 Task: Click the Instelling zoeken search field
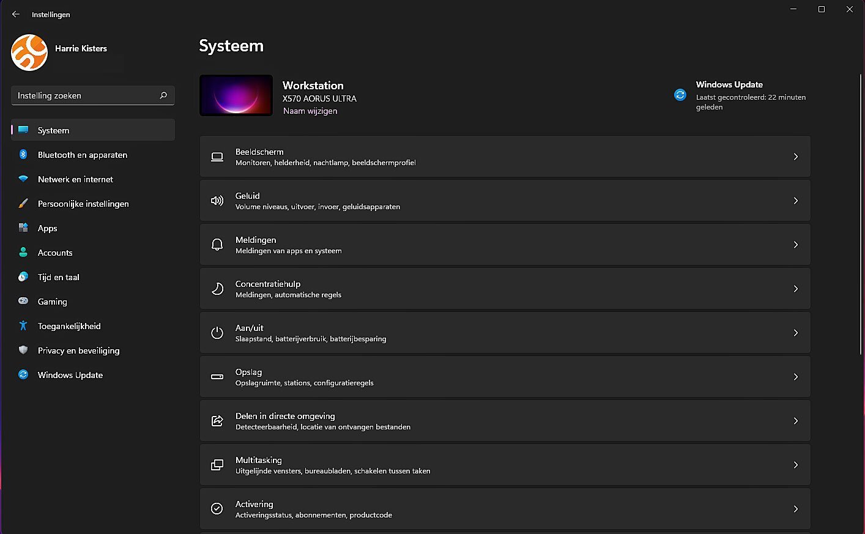pos(93,95)
